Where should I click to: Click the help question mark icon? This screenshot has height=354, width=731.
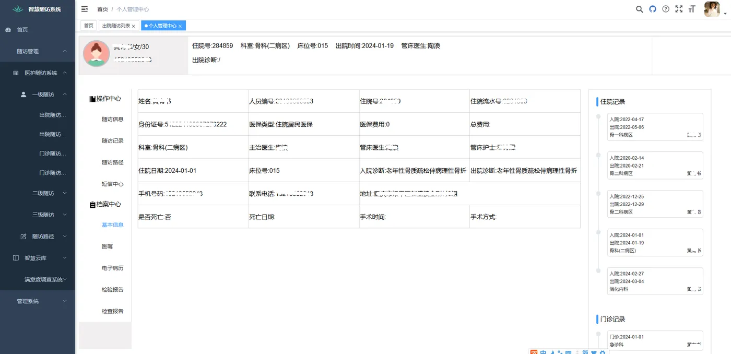pos(665,9)
